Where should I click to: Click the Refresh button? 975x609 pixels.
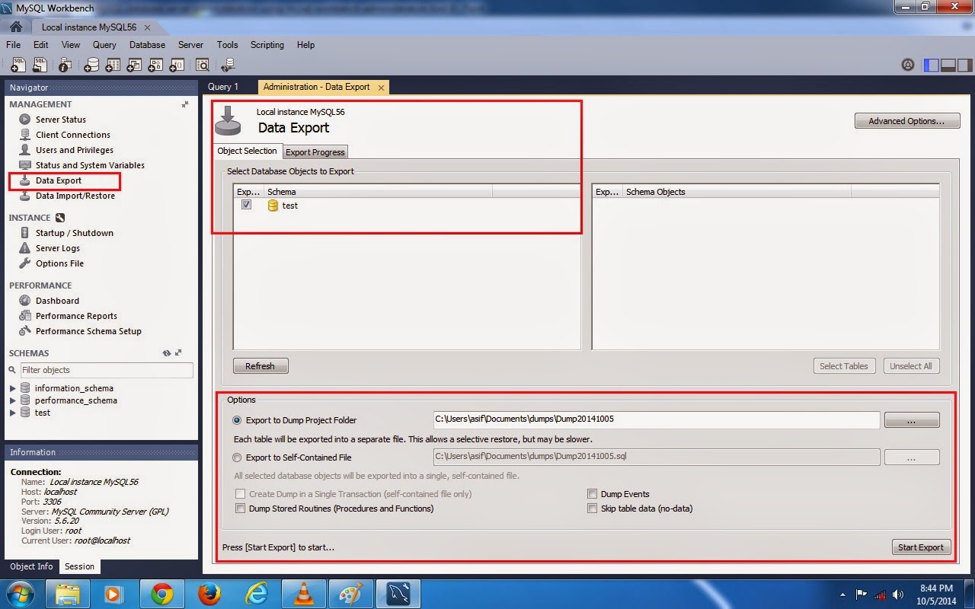(x=261, y=366)
